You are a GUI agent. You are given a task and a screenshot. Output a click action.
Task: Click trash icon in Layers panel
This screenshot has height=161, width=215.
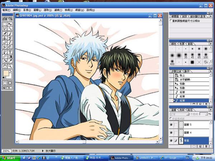[x=206, y=146]
